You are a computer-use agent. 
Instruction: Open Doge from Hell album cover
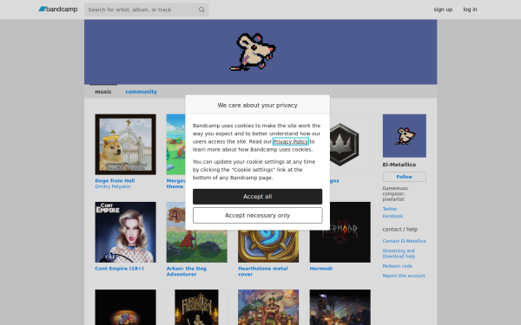tap(125, 145)
